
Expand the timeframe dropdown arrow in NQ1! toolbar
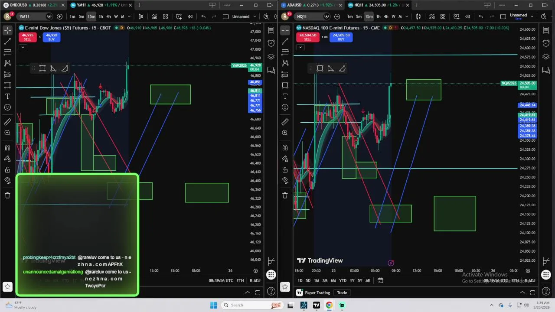pyautogui.click(x=406, y=16)
